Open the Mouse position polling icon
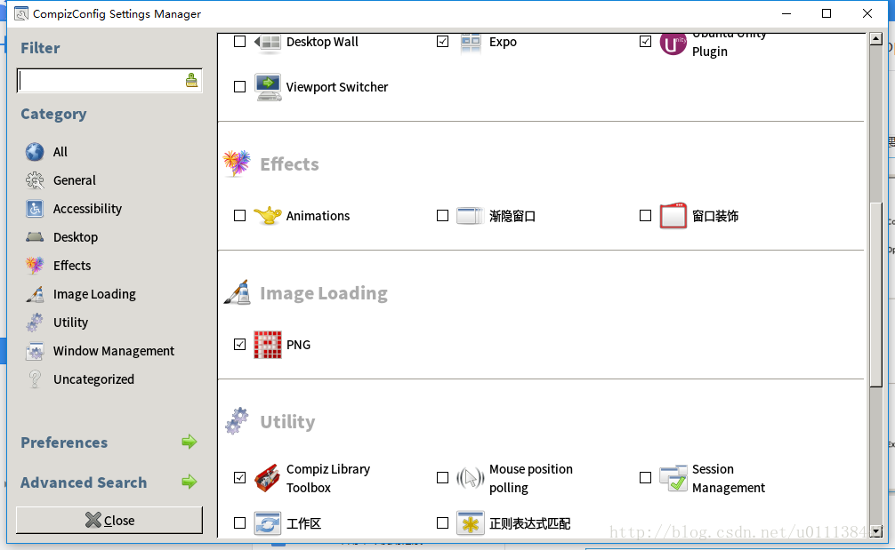Image resolution: width=895 pixels, height=550 pixels. 471,478
